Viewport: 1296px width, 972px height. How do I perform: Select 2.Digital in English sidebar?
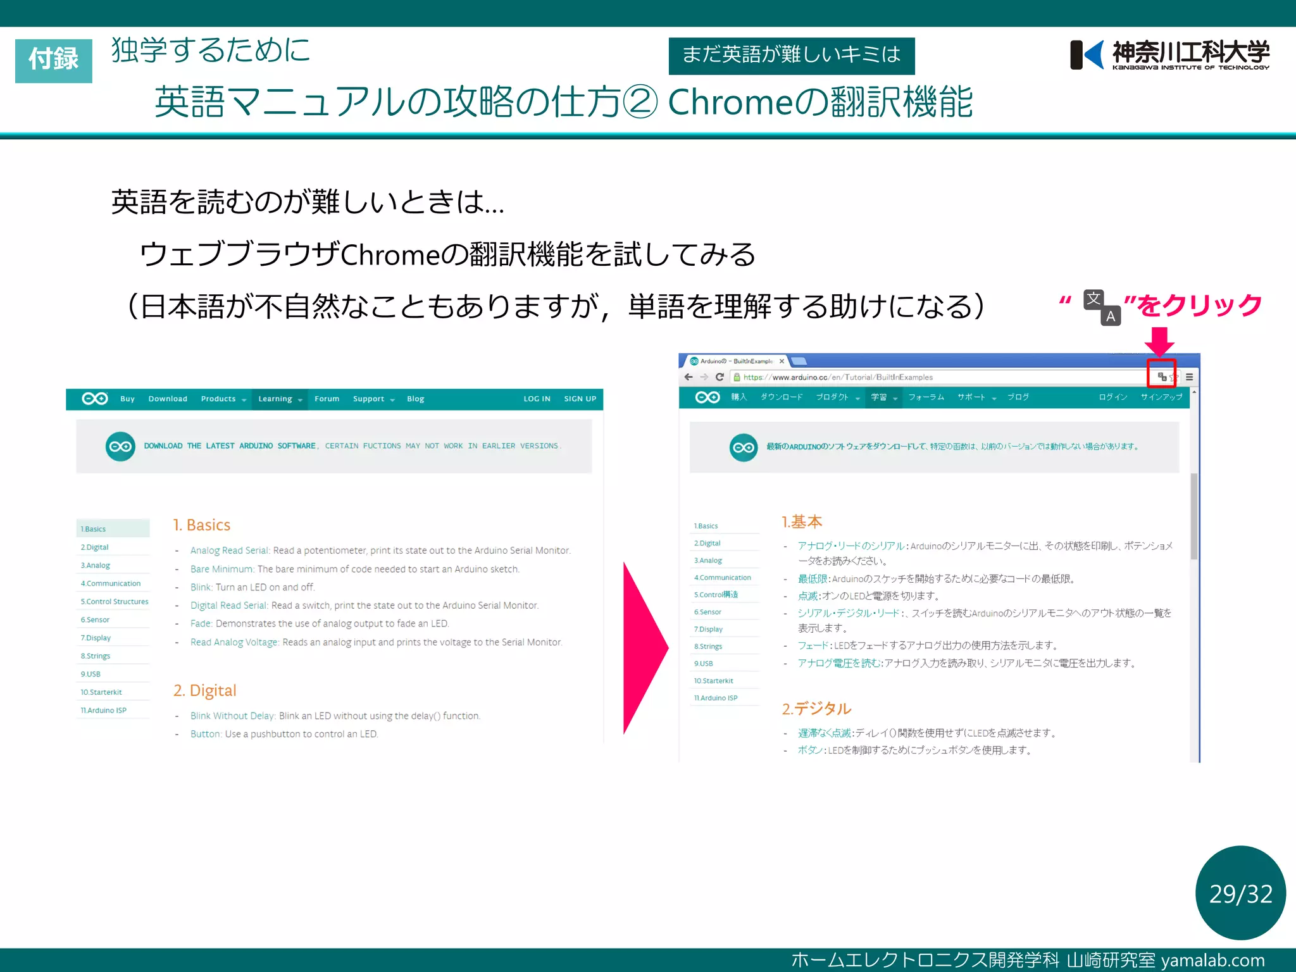[113, 547]
